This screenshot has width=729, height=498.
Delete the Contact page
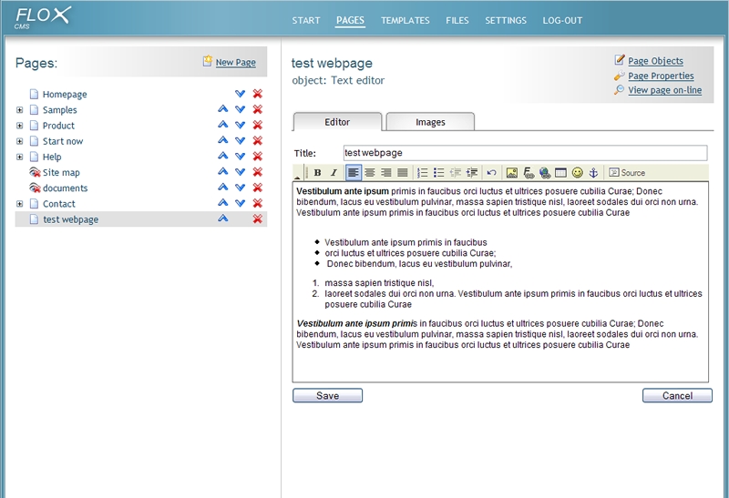coord(258,203)
